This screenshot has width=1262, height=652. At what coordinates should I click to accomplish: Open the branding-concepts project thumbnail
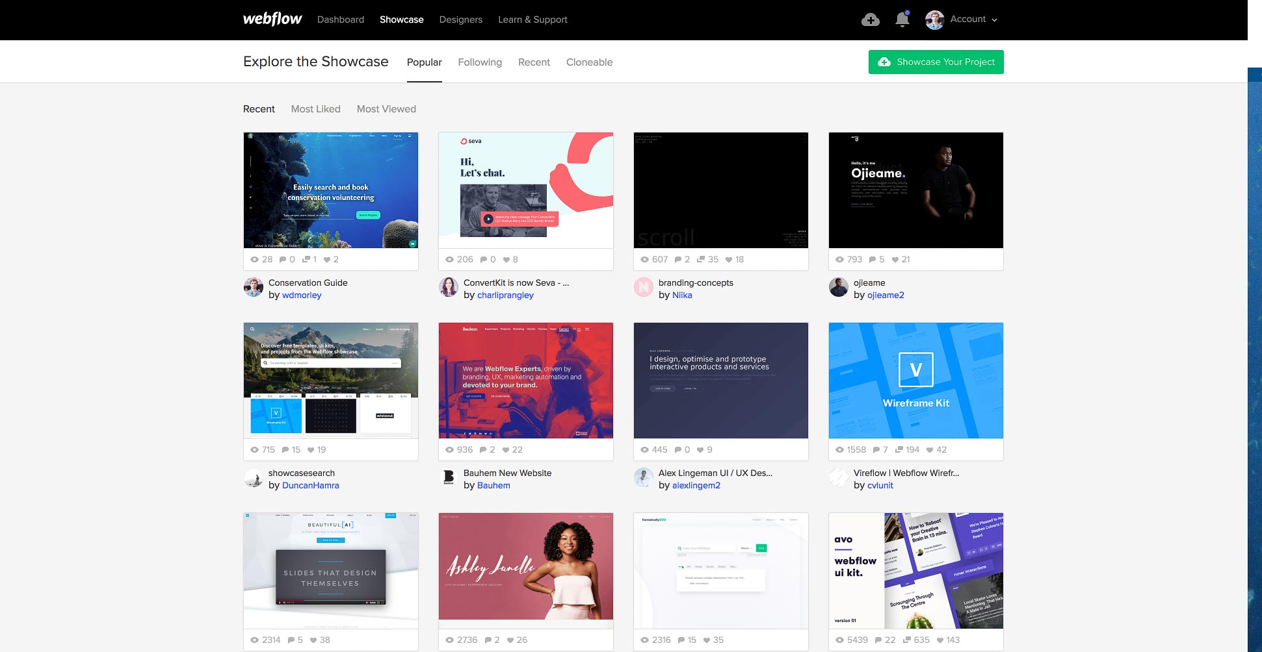click(x=721, y=190)
